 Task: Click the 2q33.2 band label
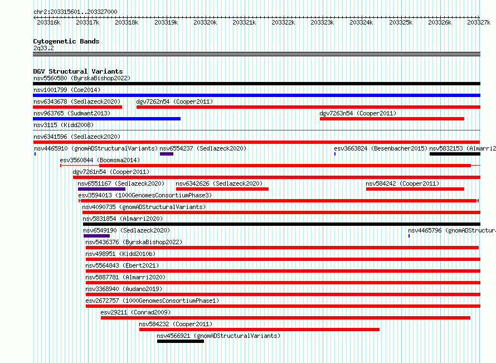coord(43,48)
